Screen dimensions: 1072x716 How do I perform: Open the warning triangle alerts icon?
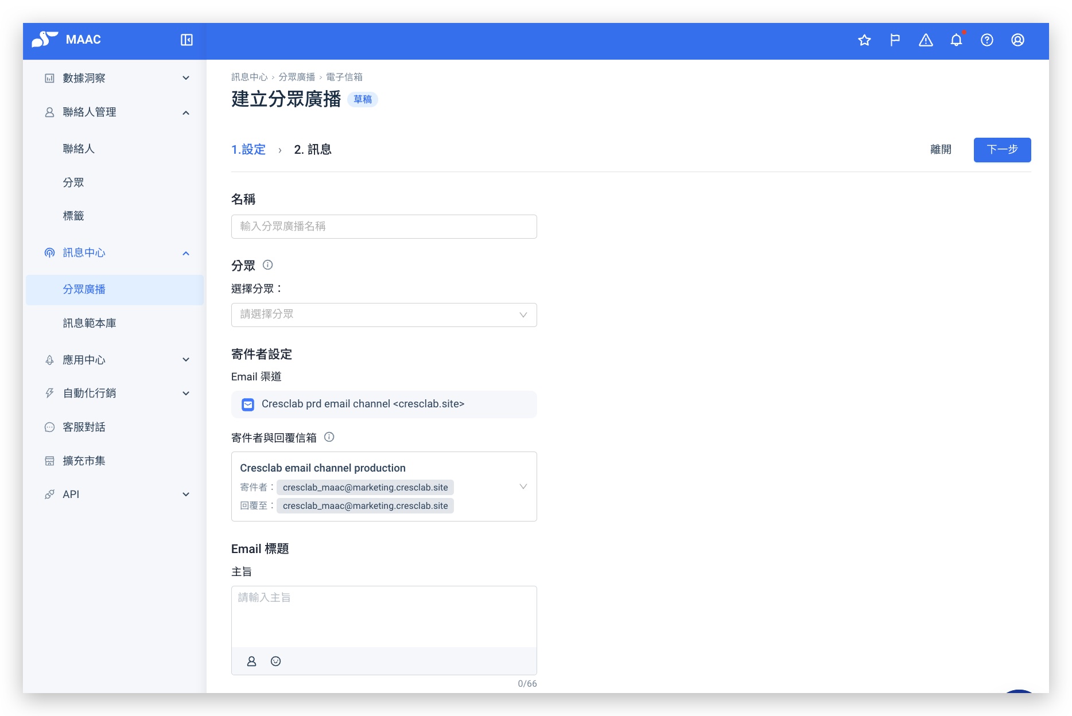[x=926, y=40]
